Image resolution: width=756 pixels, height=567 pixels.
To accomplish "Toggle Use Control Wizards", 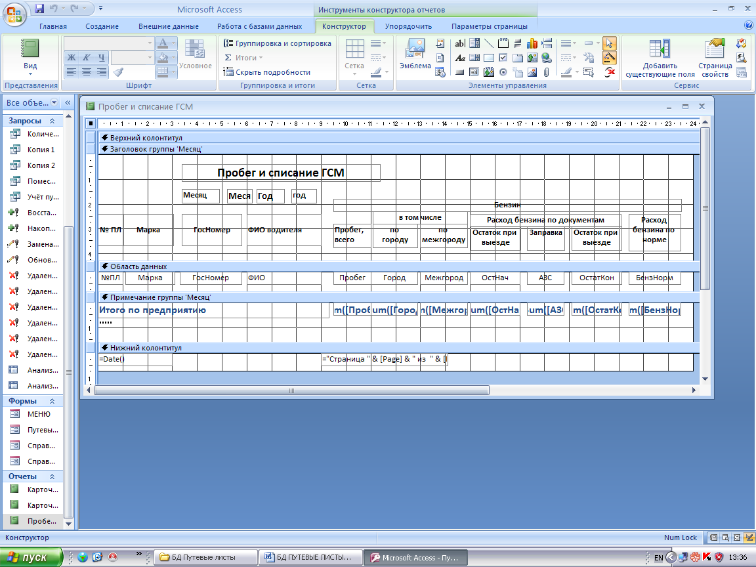I will coord(610,58).
